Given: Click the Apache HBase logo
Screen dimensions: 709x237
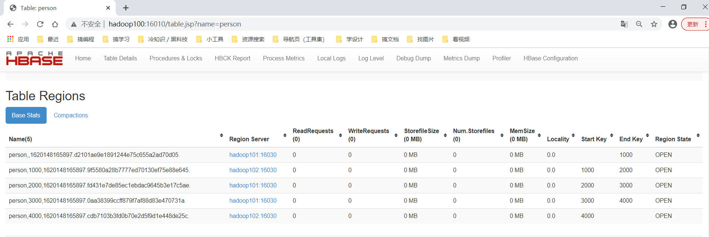Looking at the screenshot, I should coord(34,59).
